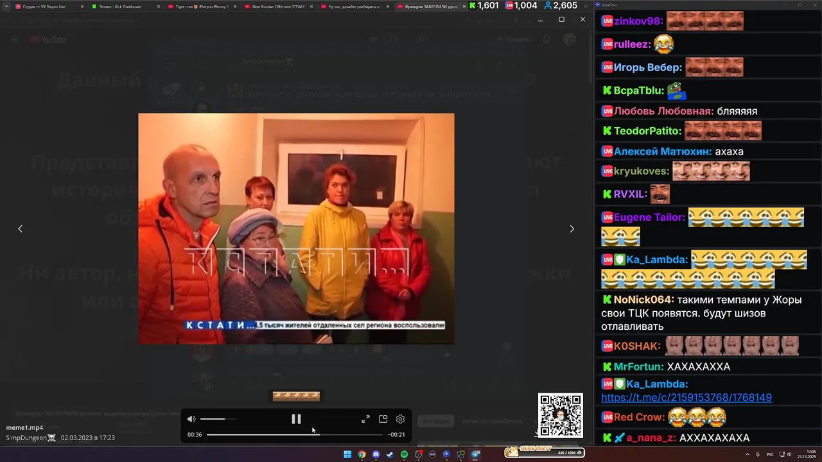Open Telegram from the taskbar
822x462 pixels.
[476, 454]
